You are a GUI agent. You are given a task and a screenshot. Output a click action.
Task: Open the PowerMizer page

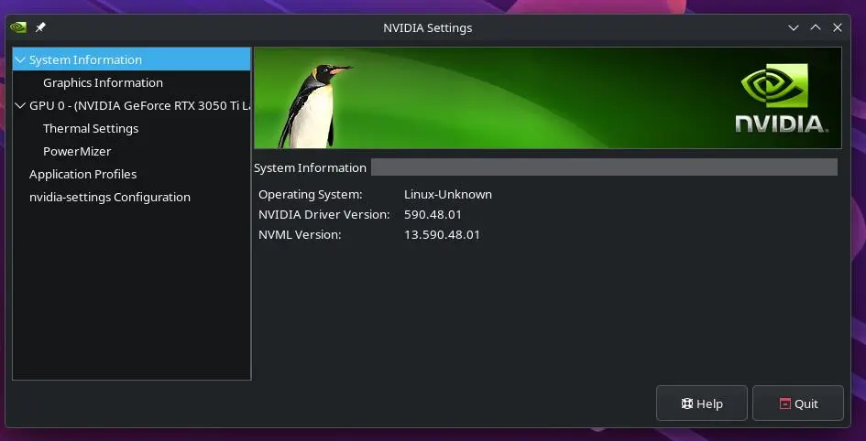tap(77, 151)
